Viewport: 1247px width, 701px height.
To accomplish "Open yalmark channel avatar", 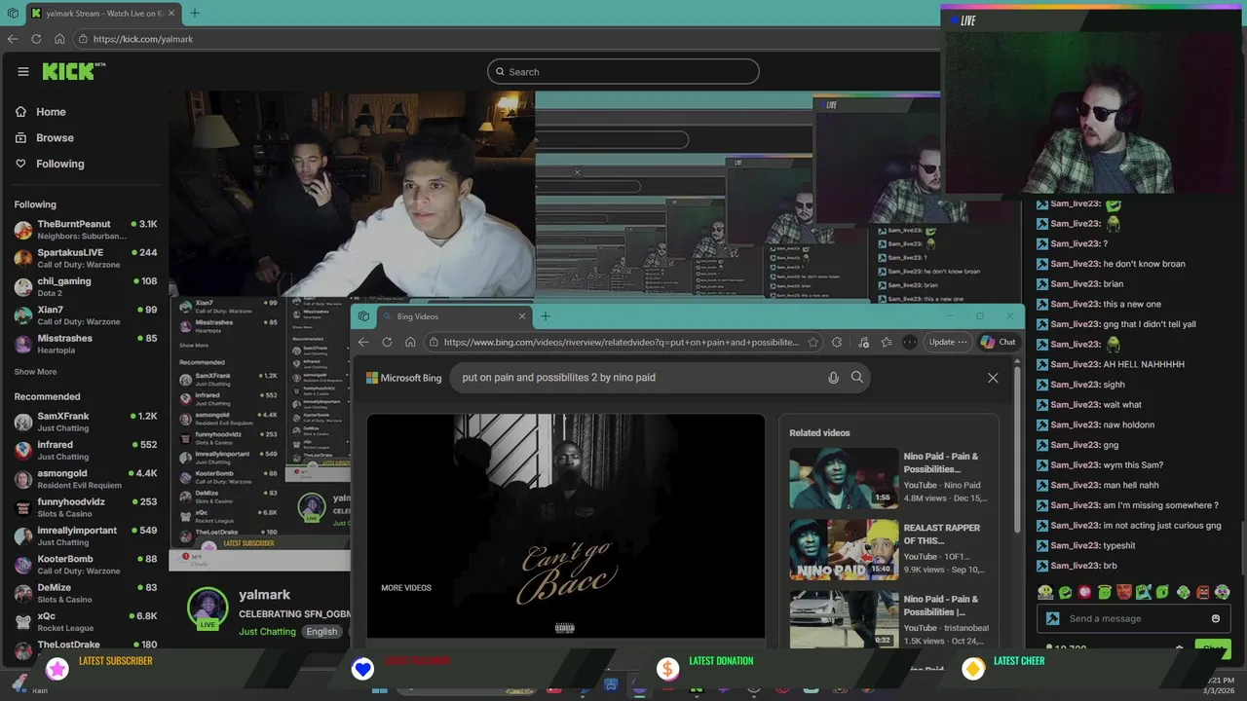I will [208, 609].
